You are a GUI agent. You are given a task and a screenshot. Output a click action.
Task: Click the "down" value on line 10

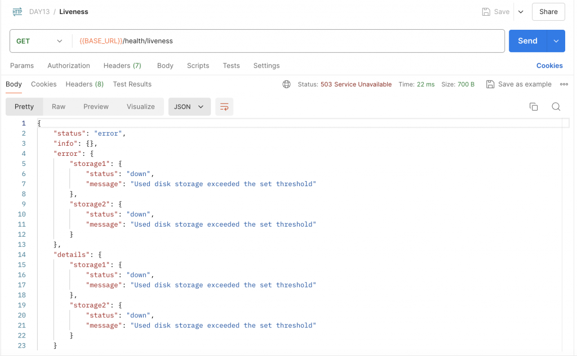click(139, 214)
